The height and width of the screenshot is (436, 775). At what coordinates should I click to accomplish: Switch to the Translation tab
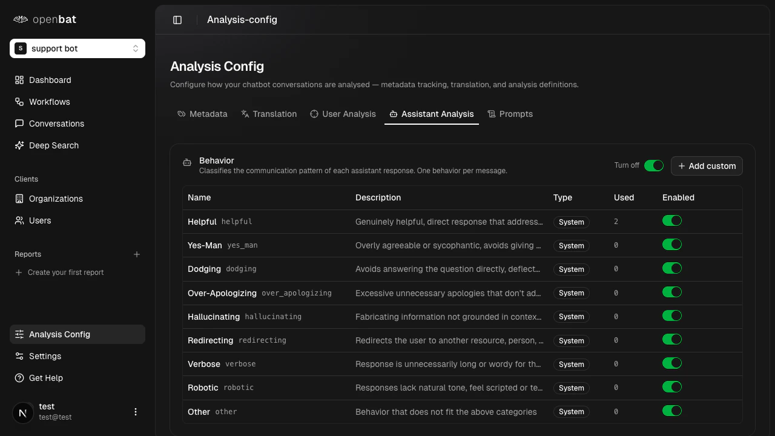[x=269, y=114]
